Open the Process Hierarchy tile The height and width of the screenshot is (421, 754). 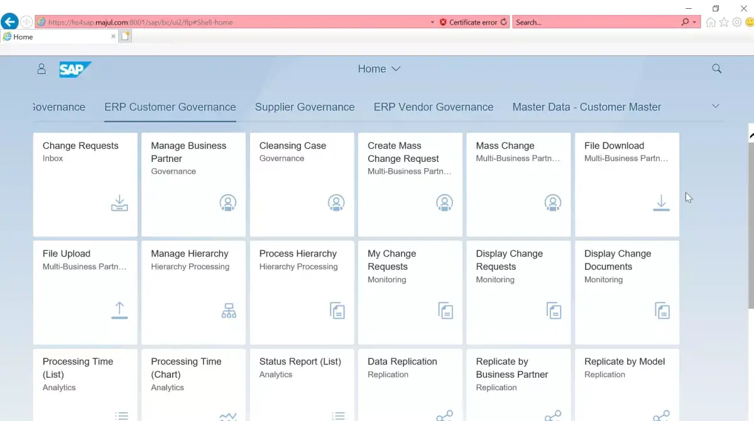[302, 292]
